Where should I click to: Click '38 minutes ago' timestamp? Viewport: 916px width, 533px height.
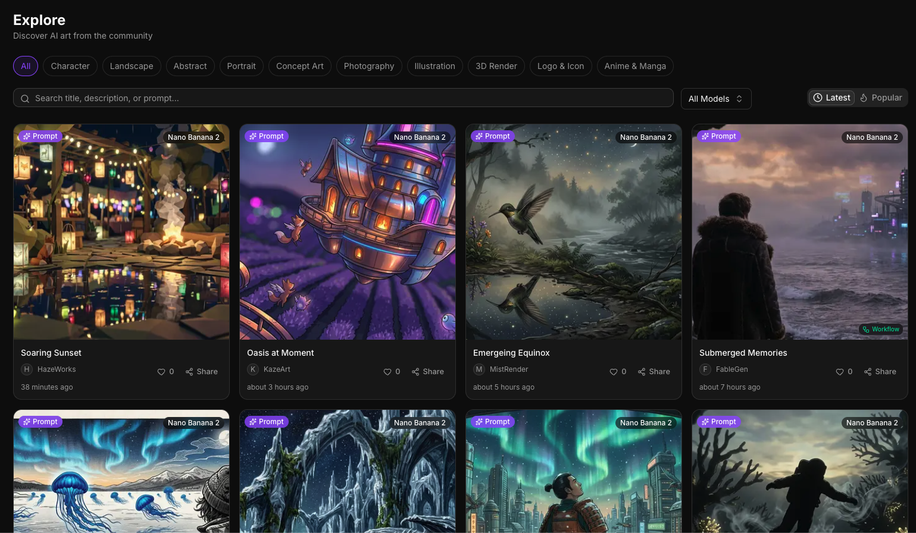(x=47, y=387)
